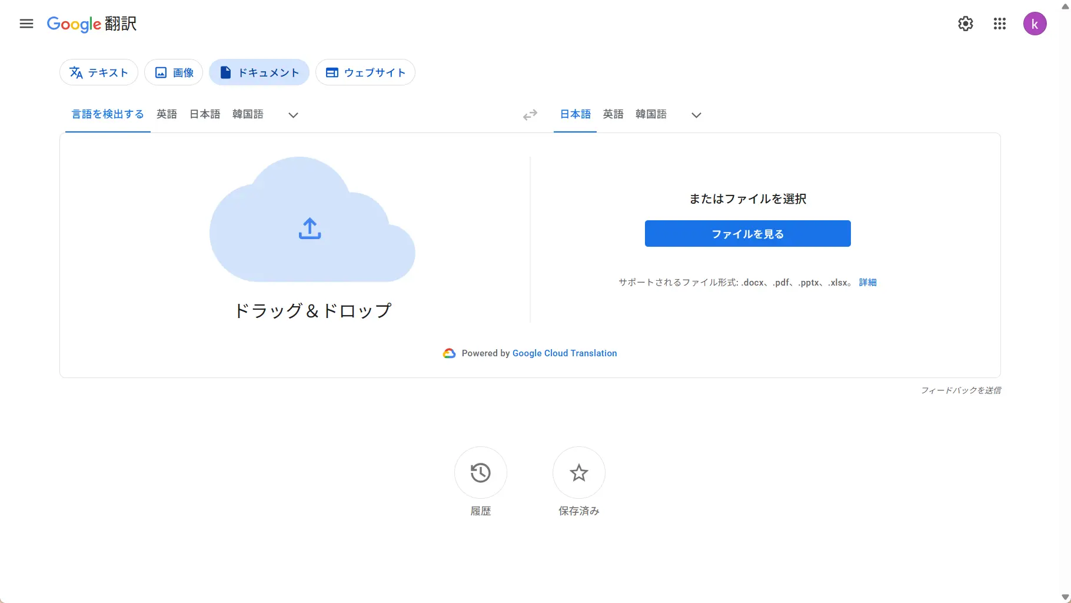Open Google Cloud Translation link

[x=565, y=353]
